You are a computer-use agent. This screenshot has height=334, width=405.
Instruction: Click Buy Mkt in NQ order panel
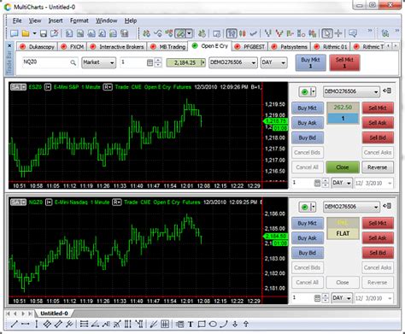point(308,223)
